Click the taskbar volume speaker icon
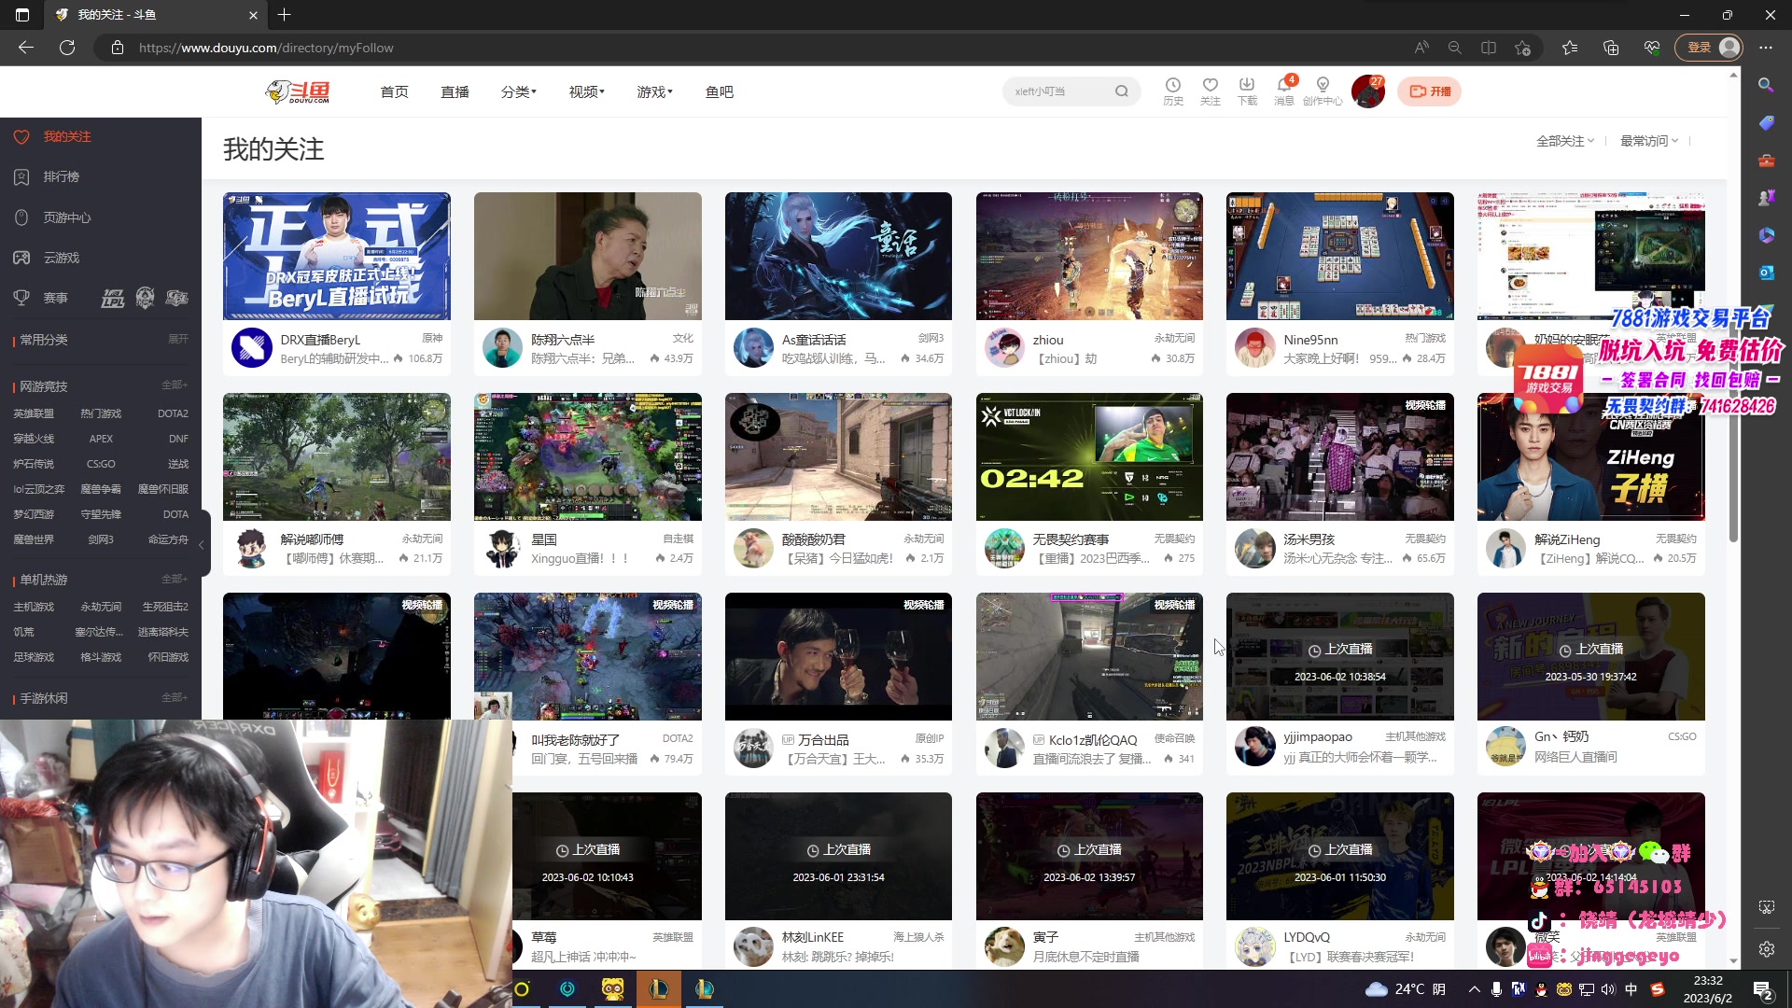The height and width of the screenshot is (1008, 1792). (1607, 989)
